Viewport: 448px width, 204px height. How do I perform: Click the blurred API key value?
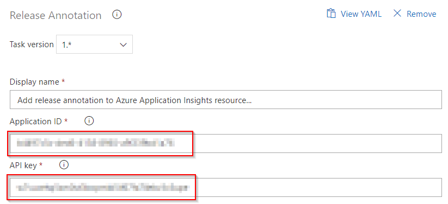(x=102, y=188)
